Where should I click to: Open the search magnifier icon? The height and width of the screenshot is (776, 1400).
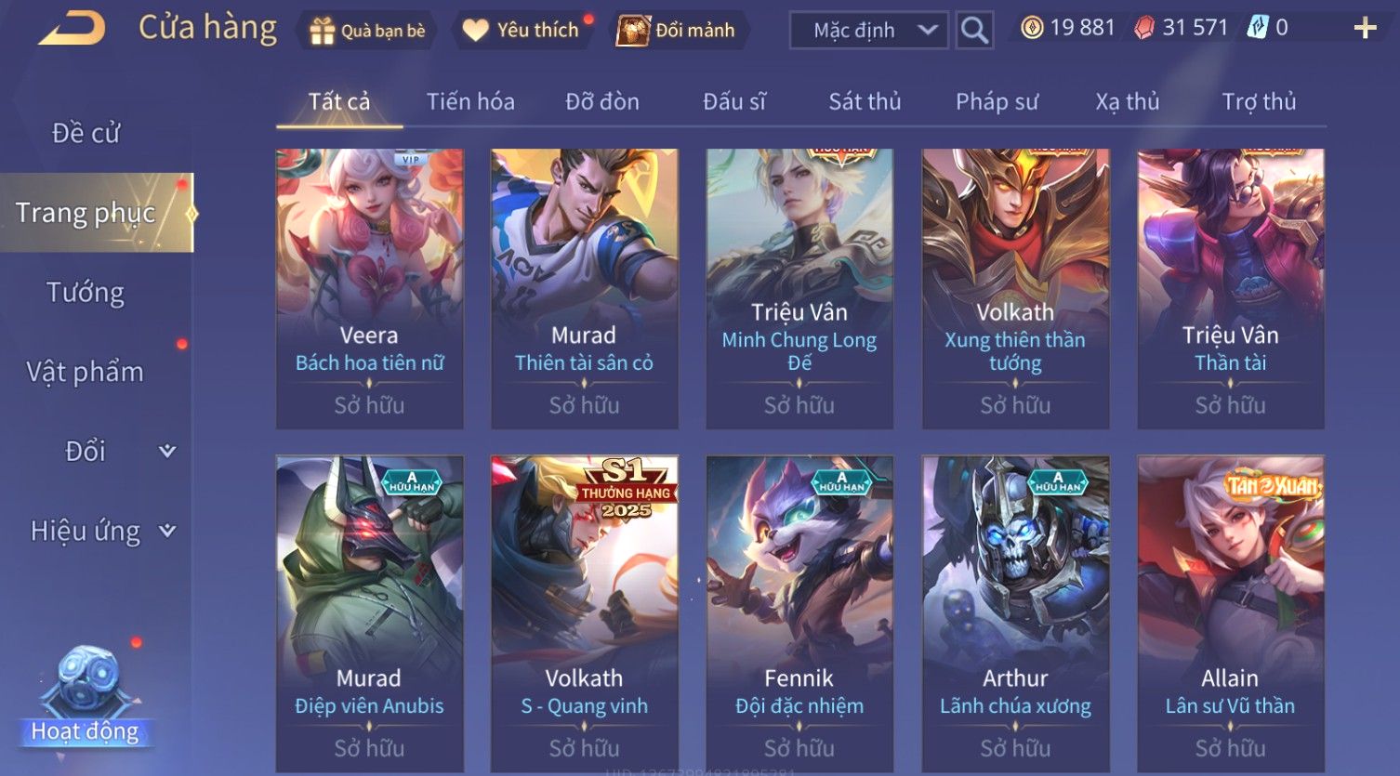973,31
